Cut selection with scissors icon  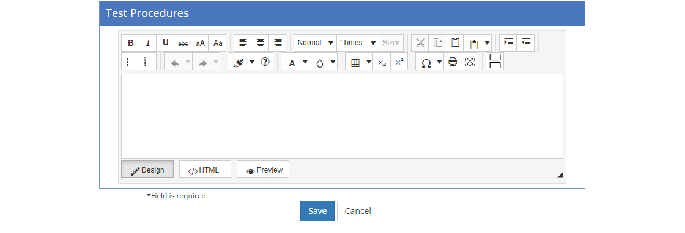(420, 43)
